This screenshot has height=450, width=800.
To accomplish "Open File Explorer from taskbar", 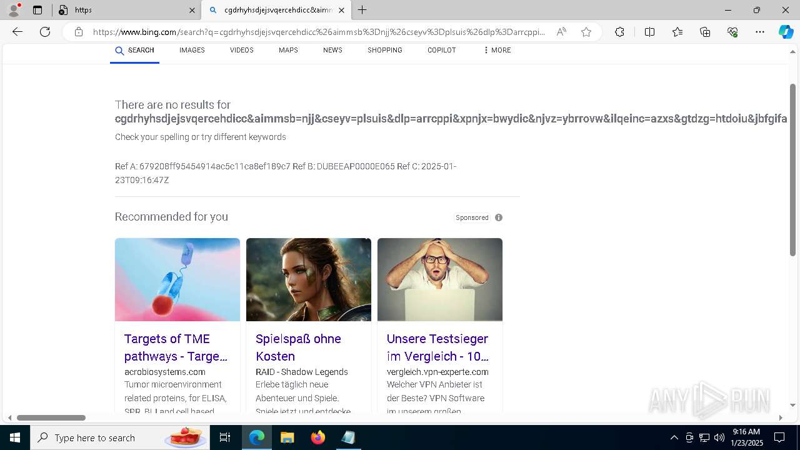I will pyautogui.click(x=287, y=437).
